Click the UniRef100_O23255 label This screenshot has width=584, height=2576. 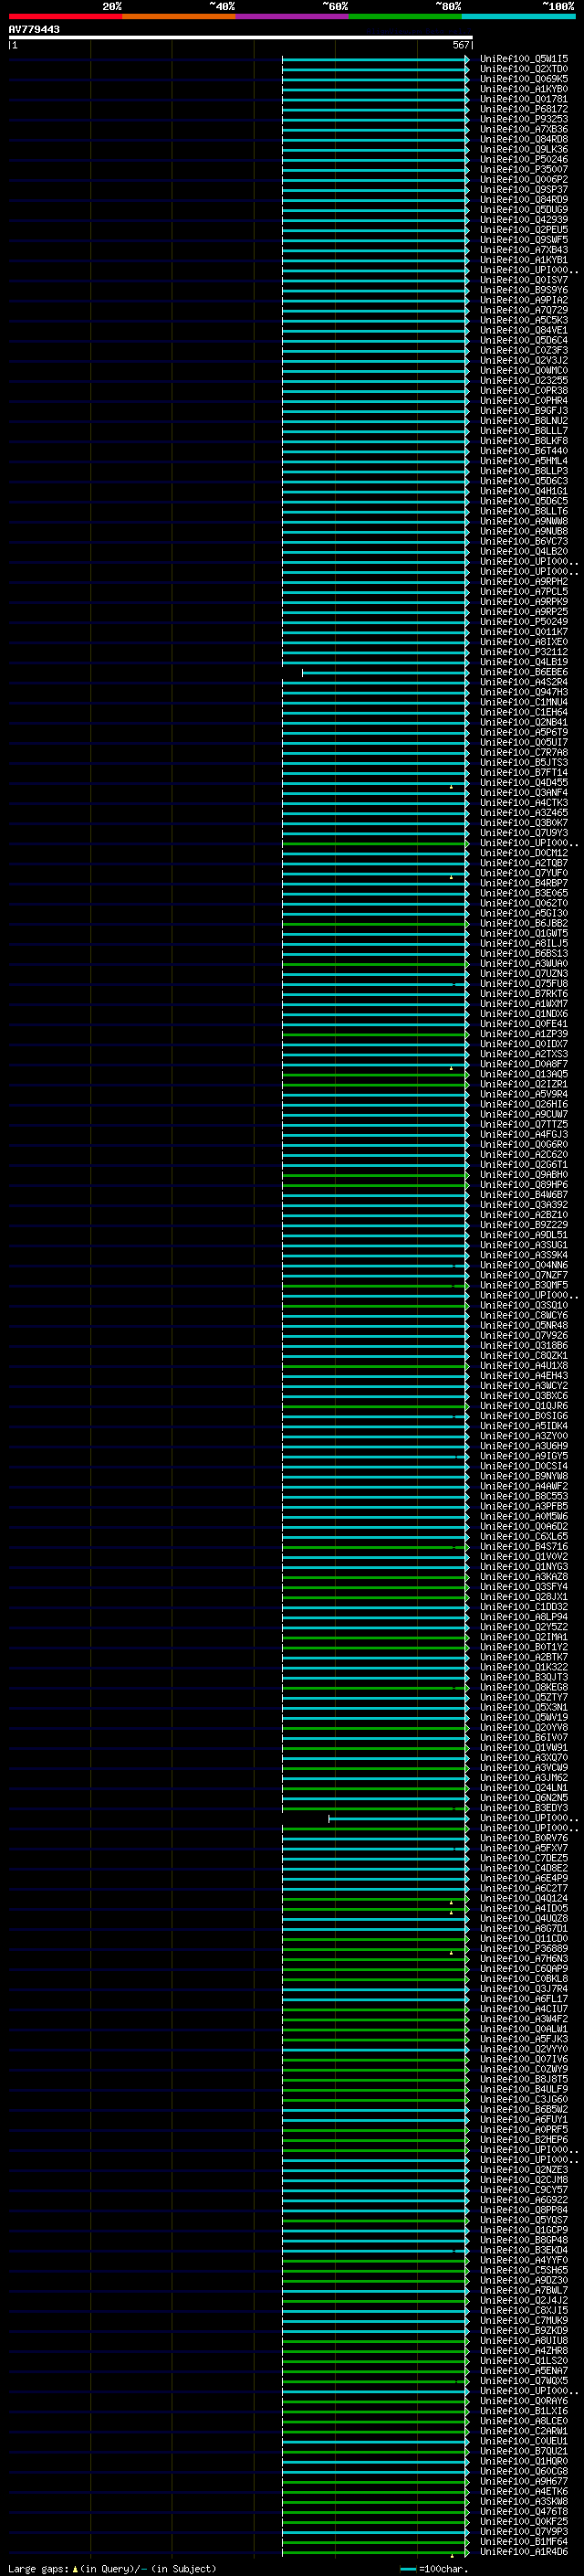click(x=524, y=380)
